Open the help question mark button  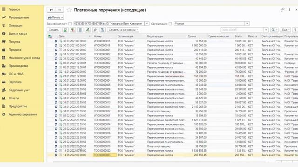tap(295, 30)
